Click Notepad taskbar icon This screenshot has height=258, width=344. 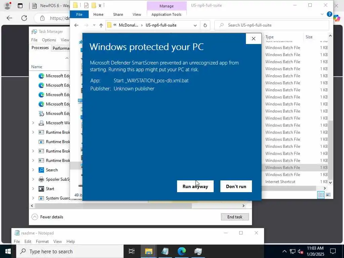pos(165,251)
